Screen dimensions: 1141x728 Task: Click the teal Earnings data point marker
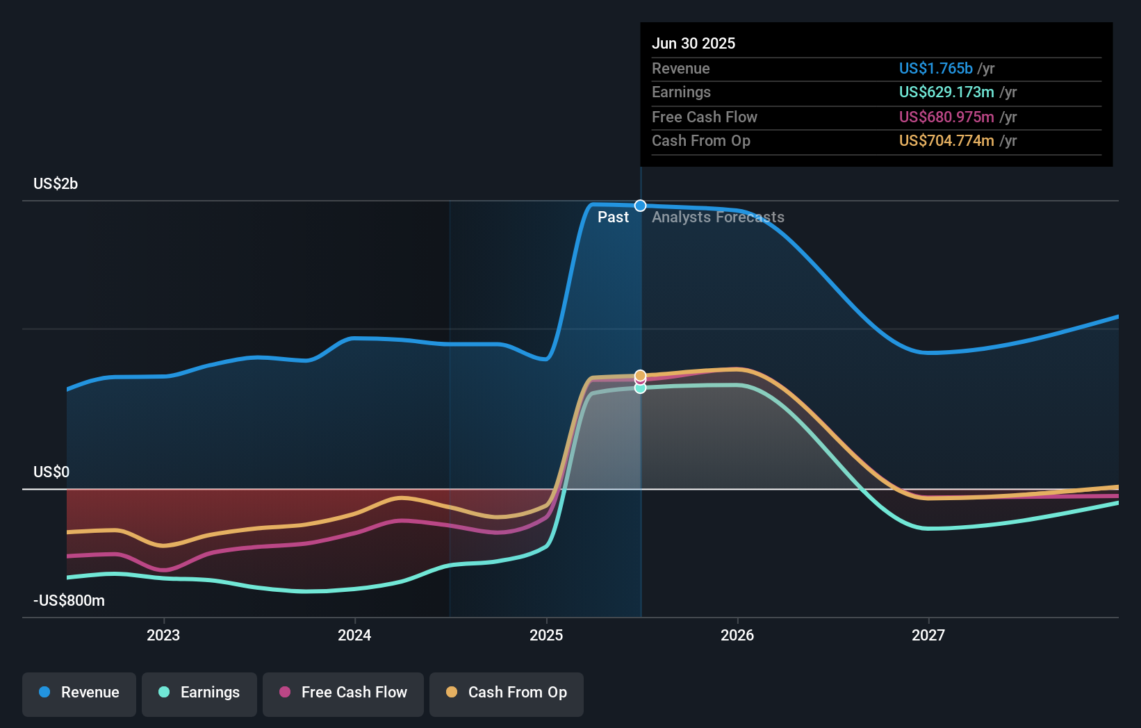641,388
